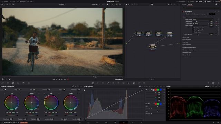Show the Media Pool
The width and height of the screenshot is (221, 124).
click(x=21, y=1)
